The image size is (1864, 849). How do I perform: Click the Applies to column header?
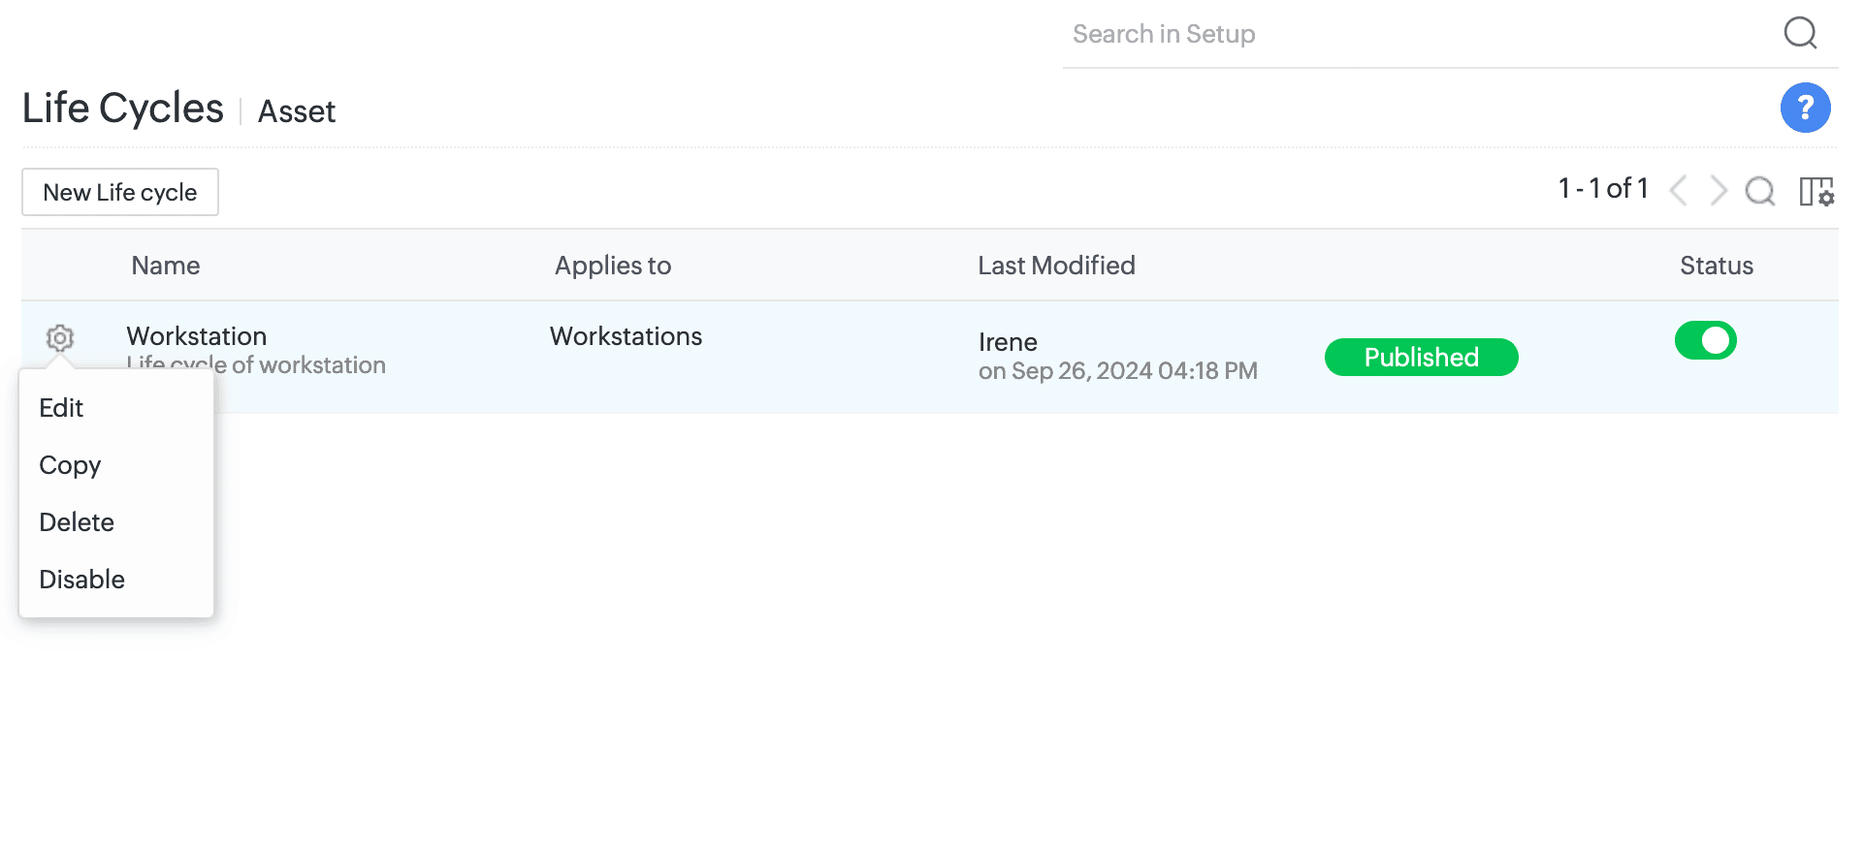[613, 266]
